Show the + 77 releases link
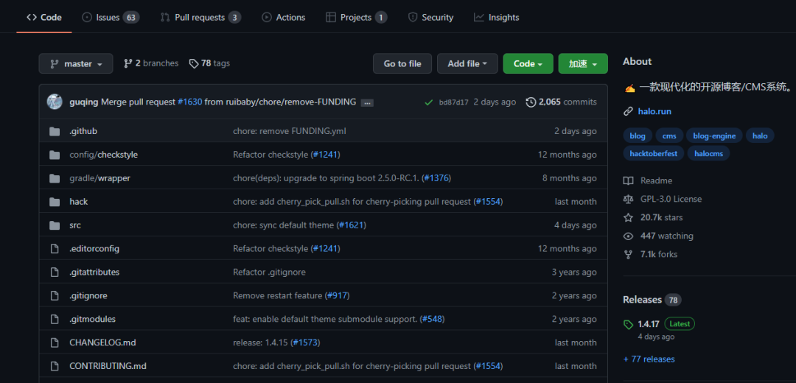This screenshot has width=796, height=383. (649, 359)
